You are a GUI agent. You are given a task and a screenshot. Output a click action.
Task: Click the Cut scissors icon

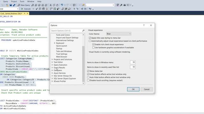[50, 5]
